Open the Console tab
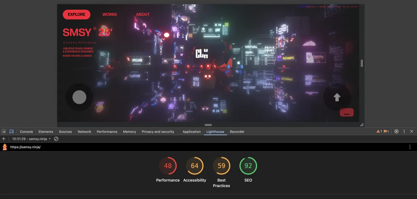The height and width of the screenshot is (199, 417). click(26, 132)
